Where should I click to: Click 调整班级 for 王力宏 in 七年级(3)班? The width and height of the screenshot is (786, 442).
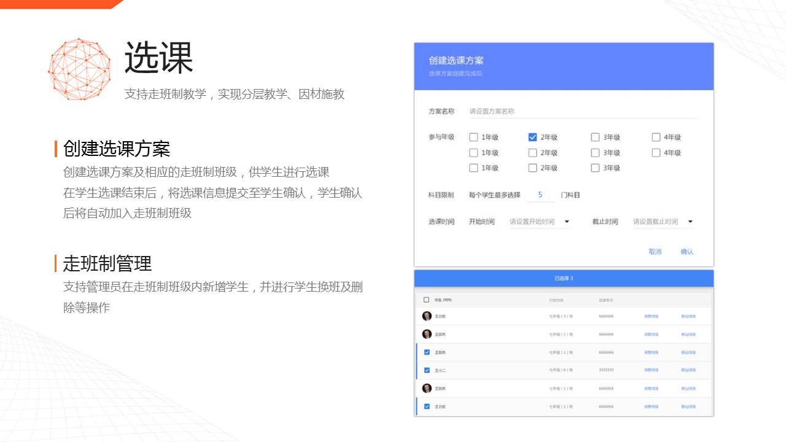(651, 317)
